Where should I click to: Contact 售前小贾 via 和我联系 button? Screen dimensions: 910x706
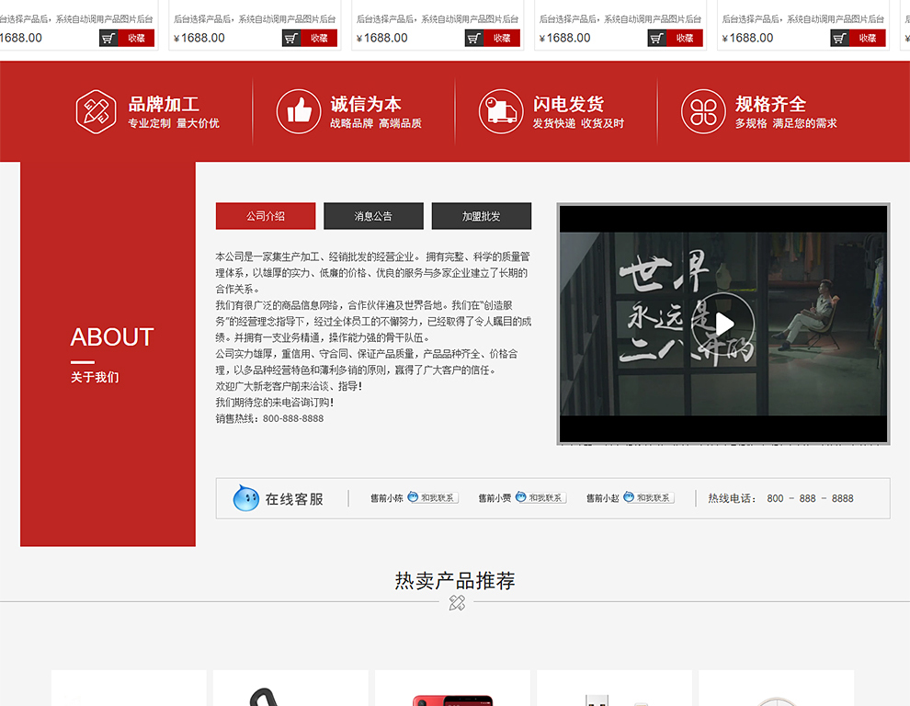(x=540, y=497)
